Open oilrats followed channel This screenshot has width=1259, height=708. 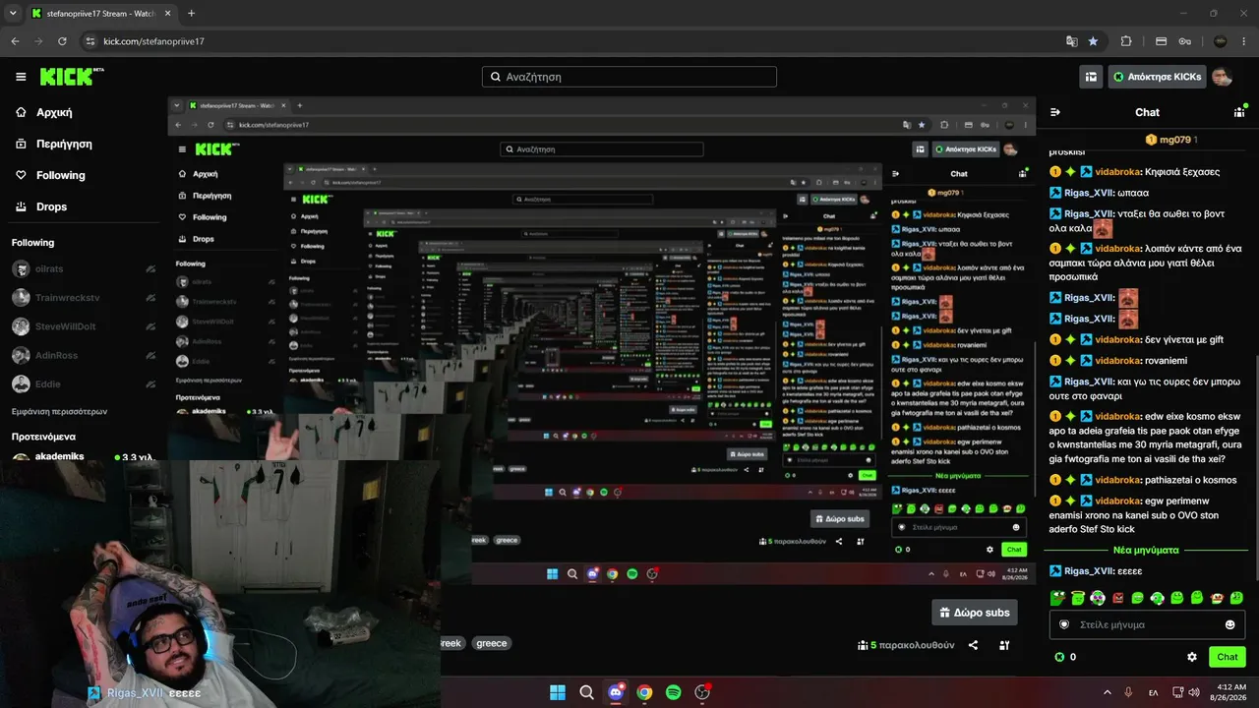(84, 269)
